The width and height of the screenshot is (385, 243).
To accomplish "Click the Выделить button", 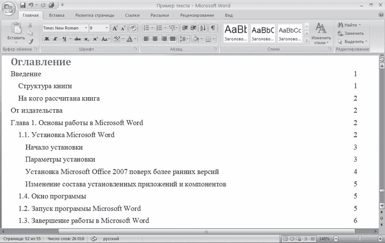I will [352, 41].
